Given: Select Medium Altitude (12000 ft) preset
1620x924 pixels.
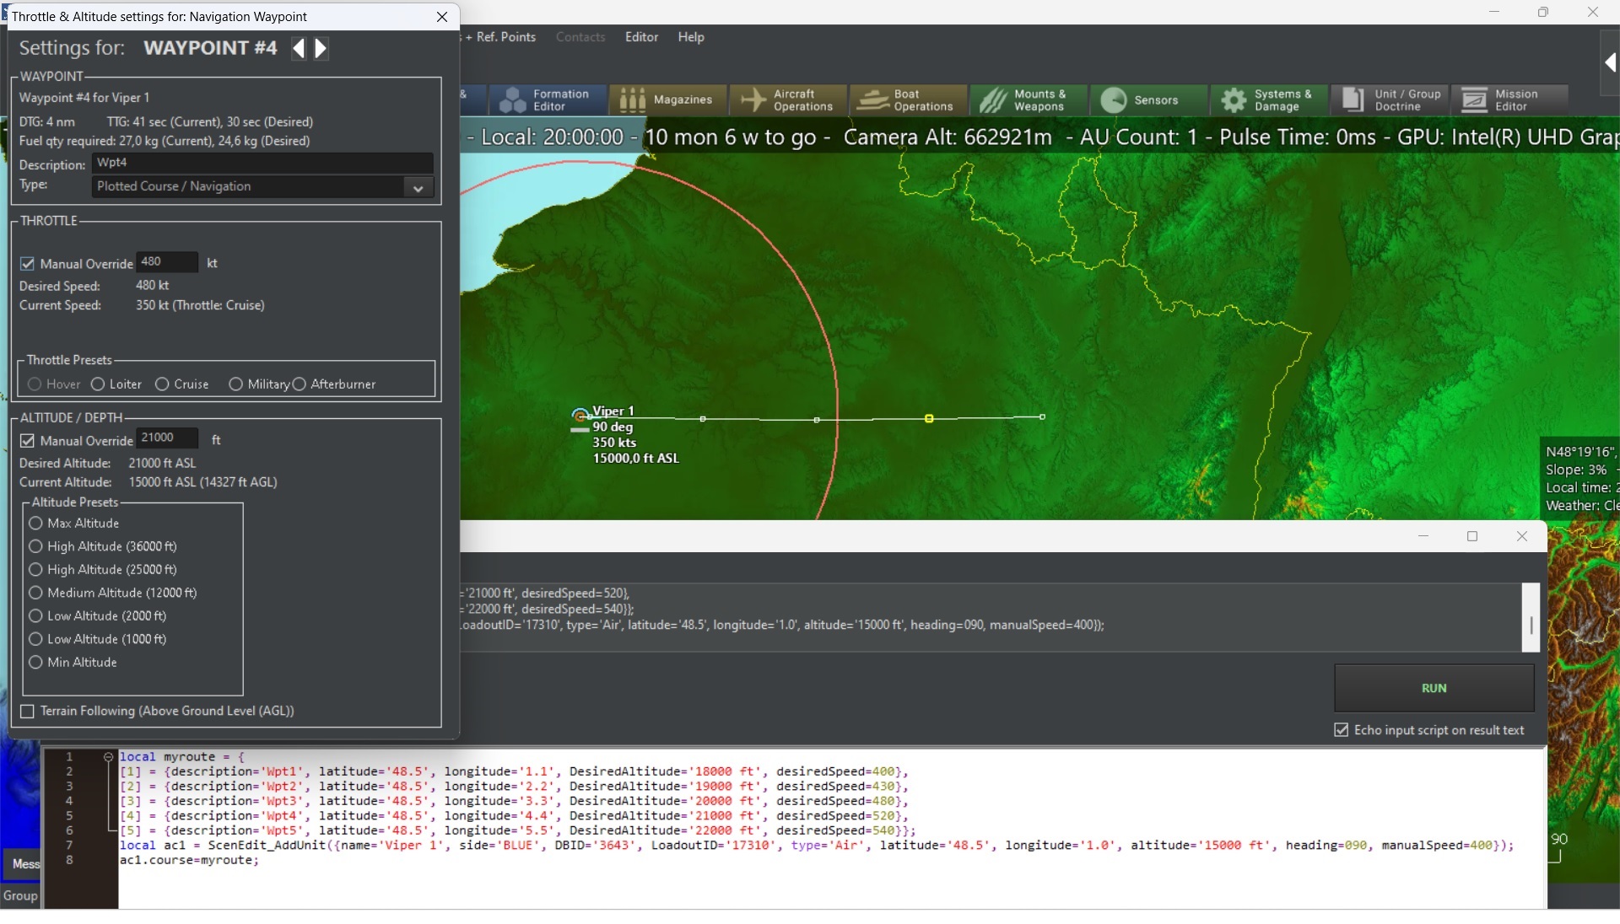Looking at the screenshot, I should click(x=36, y=593).
